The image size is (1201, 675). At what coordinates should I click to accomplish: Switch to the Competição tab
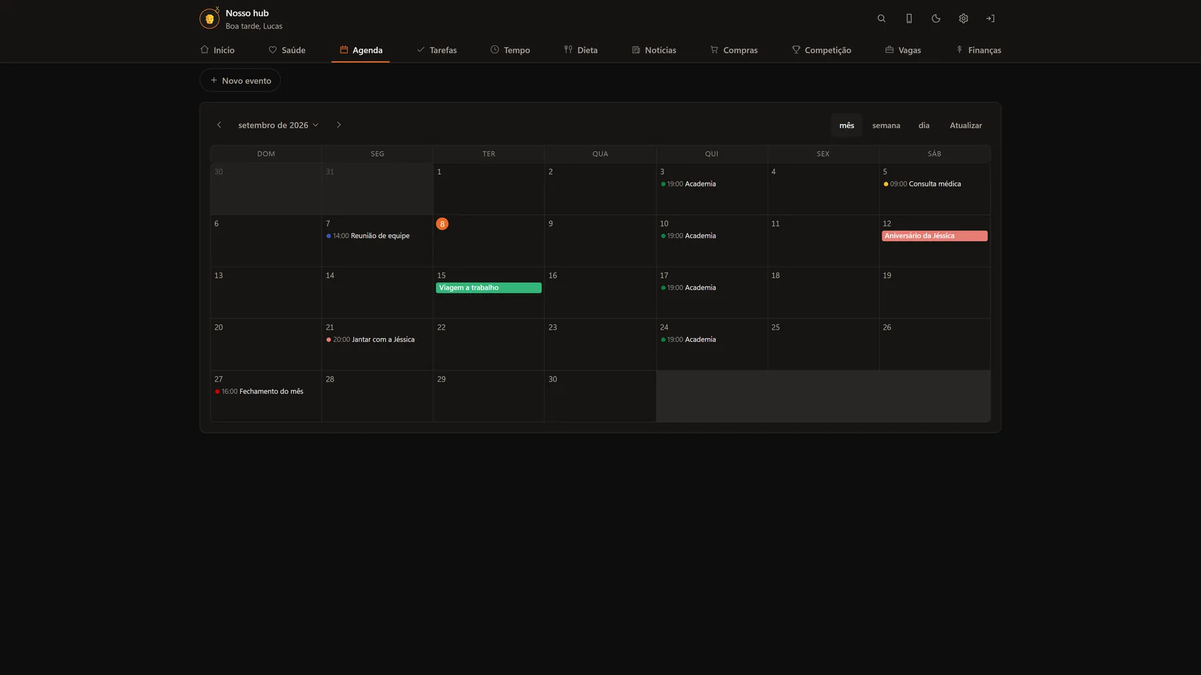coord(821,50)
